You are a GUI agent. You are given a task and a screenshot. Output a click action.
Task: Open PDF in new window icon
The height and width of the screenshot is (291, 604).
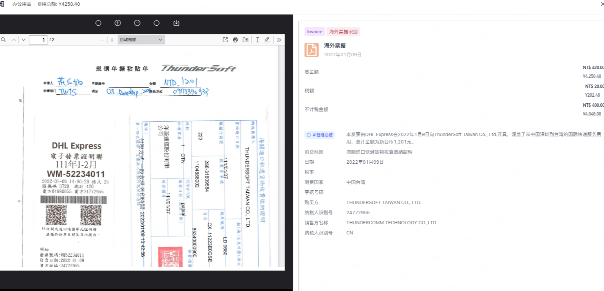(x=225, y=40)
